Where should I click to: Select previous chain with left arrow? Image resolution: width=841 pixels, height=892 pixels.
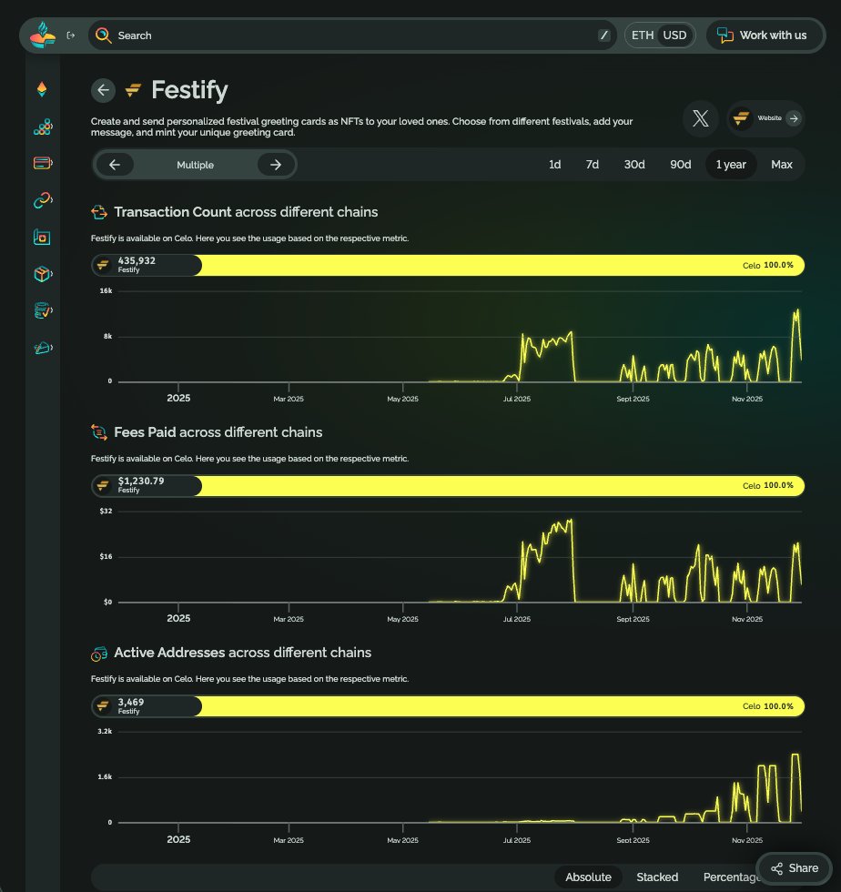(x=115, y=165)
